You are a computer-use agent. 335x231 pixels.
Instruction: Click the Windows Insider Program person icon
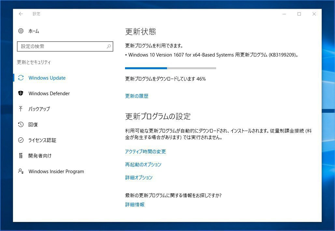click(x=21, y=171)
